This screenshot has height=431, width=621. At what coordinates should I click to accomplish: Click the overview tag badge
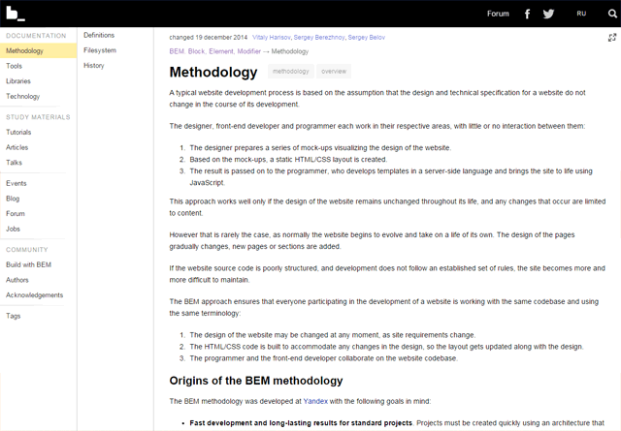pyautogui.click(x=334, y=71)
